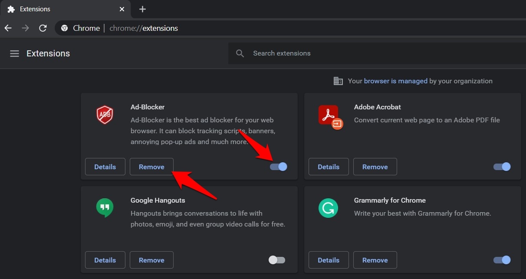
Task: Click the Google Hangouts extension icon
Action: [x=105, y=208]
